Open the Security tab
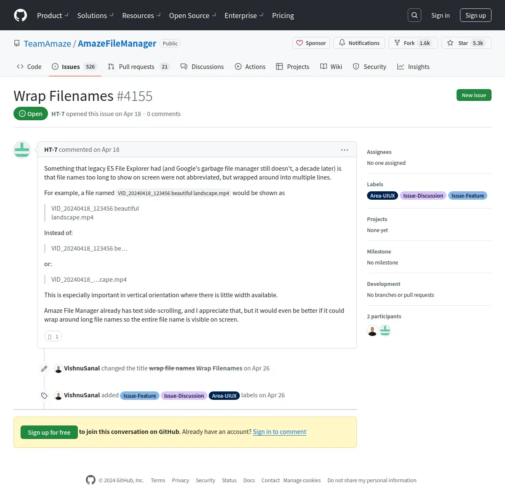 tap(369, 66)
